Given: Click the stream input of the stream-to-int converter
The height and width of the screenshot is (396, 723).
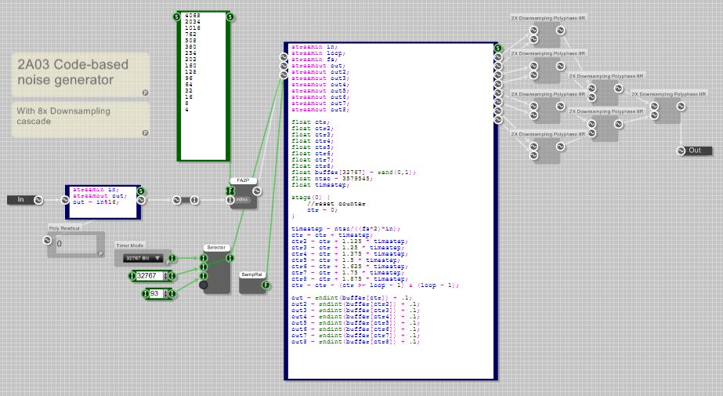Looking at the screenshot, I should 176,200.
